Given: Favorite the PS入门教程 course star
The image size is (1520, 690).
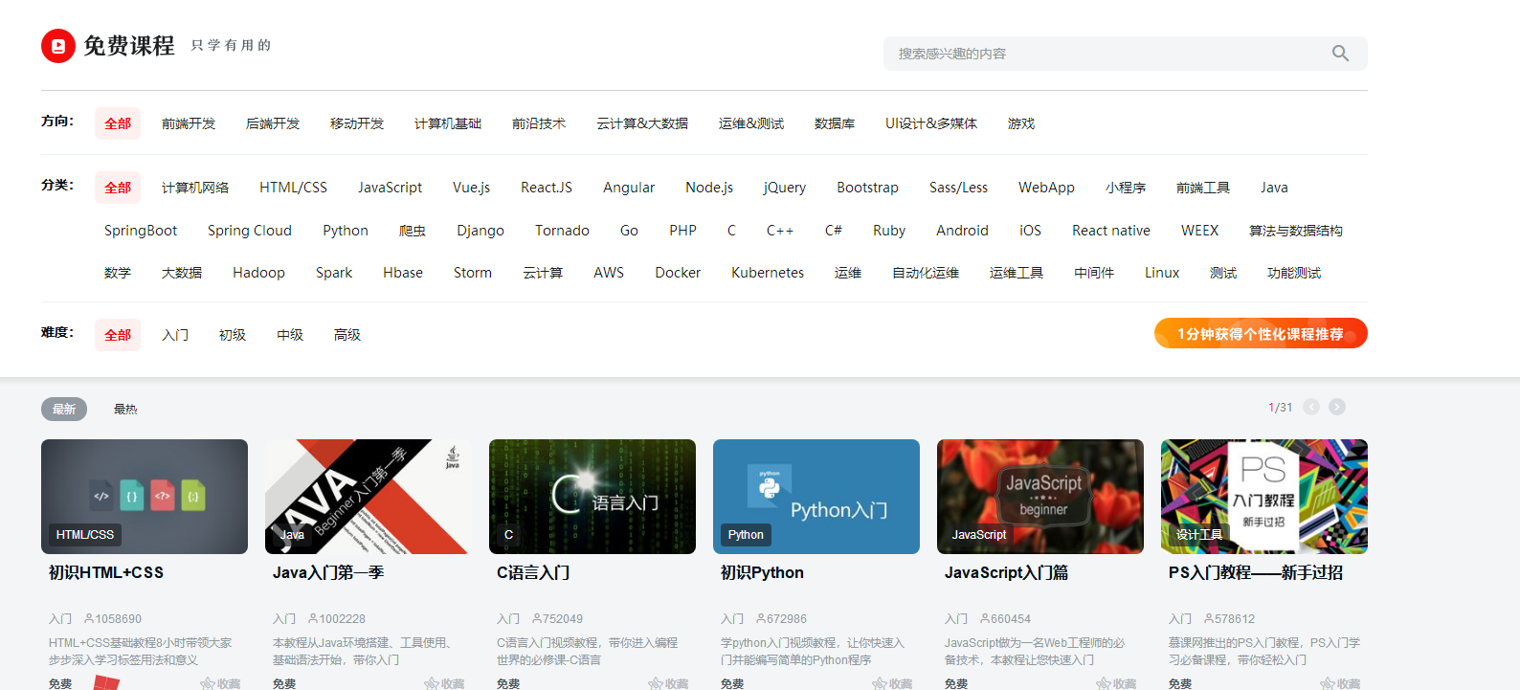Looking at the screenshot, I should point(1328,683).
